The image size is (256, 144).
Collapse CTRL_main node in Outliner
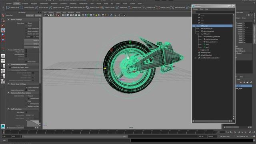pyautogui.click(x=196, y=26)
